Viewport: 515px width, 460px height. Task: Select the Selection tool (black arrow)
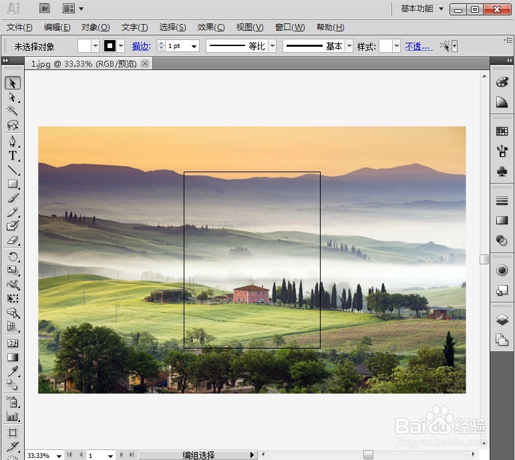(13, 83)
